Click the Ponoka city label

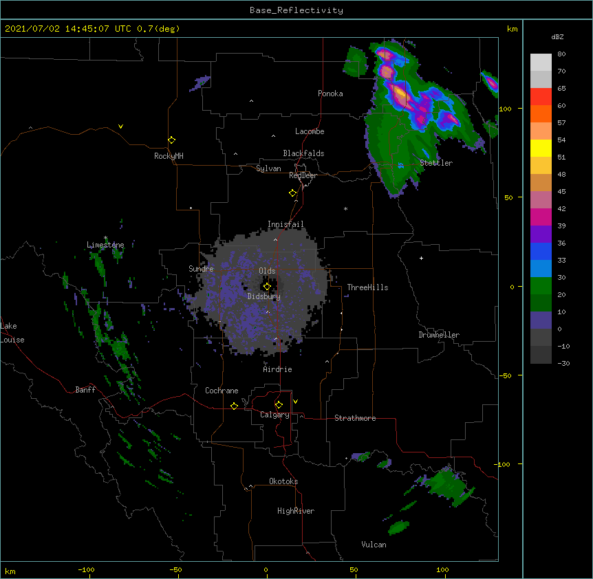(330, 94)
